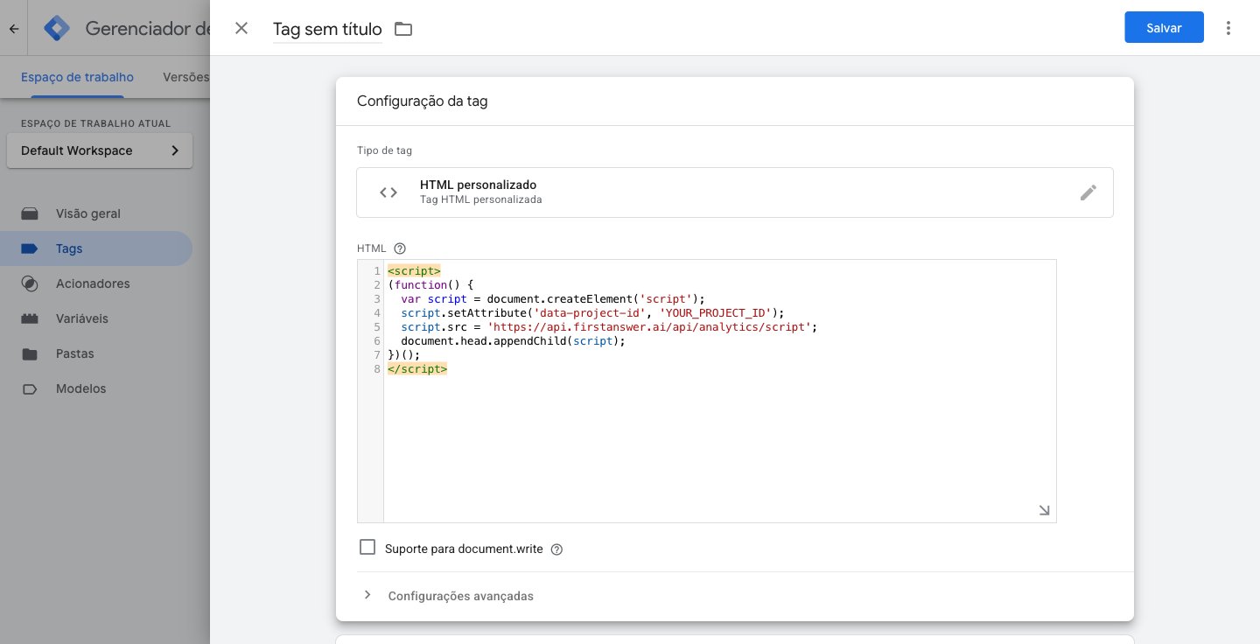The width and height of the screenshot is (1260, 644).
Task: Open Acionadores in the sidebar
Action: coord(96,283)
